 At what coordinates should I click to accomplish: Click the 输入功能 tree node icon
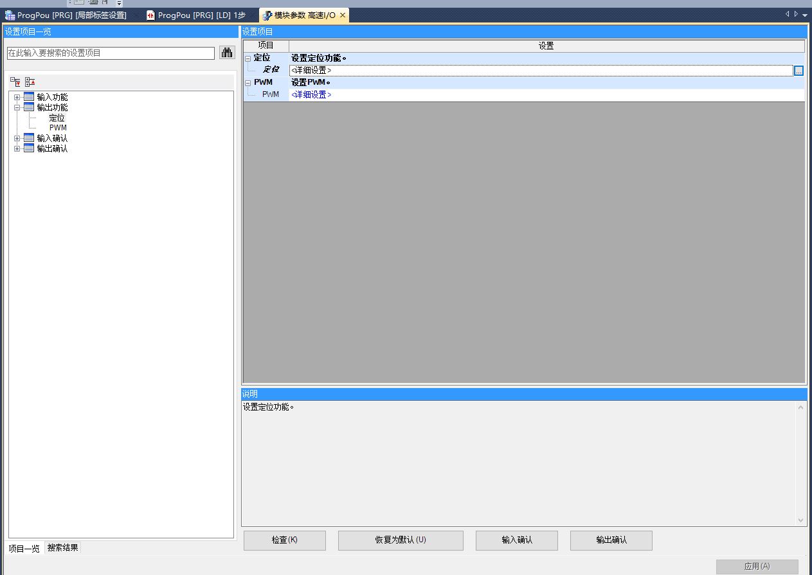pyautogui.click(x=29, y=97)
